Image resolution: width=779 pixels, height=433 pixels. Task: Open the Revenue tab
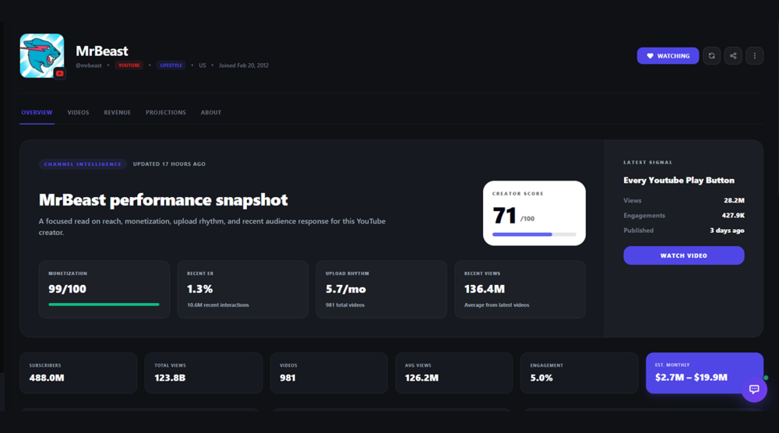[x=118, y=113]
